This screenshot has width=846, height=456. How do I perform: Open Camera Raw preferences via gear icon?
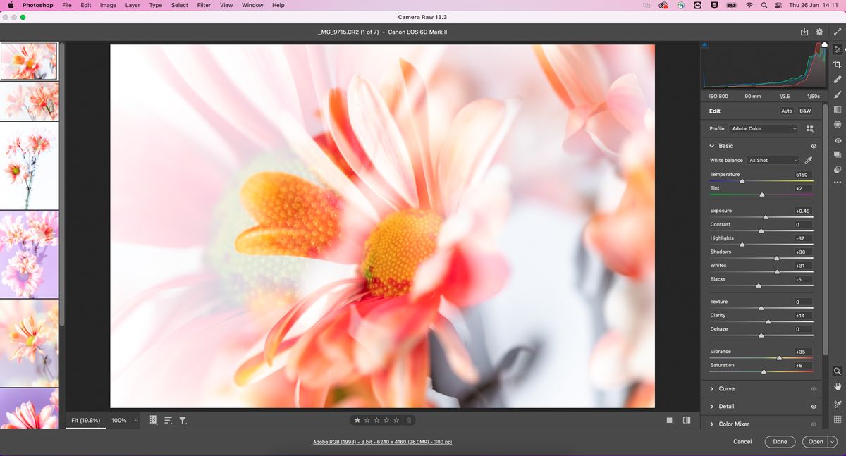point(819,32)
